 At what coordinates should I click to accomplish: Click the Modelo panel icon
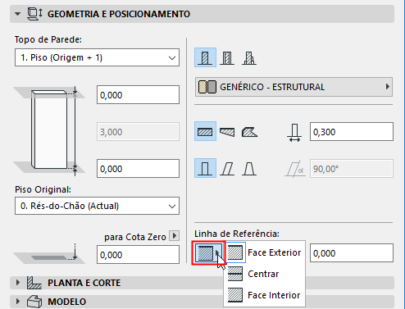pos(34,302)
